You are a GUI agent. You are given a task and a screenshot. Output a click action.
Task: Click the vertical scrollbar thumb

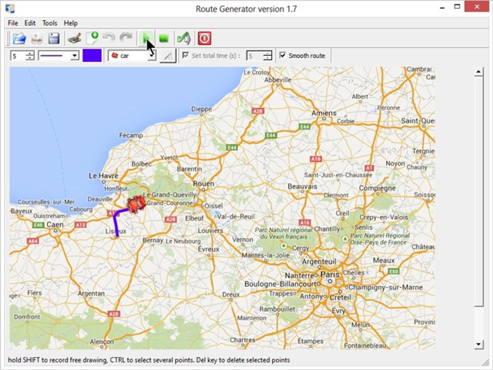click(x=479, y=192)
